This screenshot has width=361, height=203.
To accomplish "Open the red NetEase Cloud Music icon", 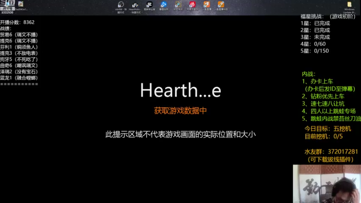I will [x=192, y=6].
